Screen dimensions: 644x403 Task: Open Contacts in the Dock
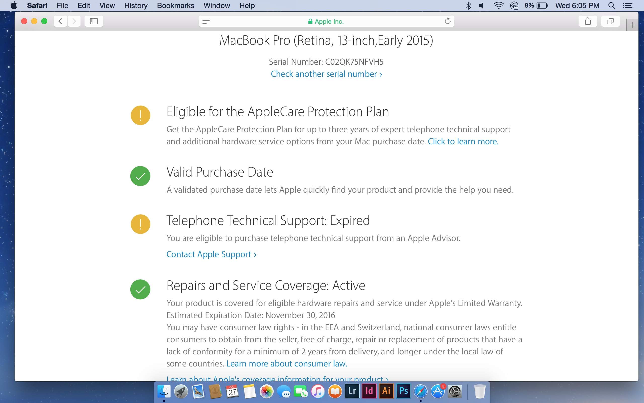[215, 391]
